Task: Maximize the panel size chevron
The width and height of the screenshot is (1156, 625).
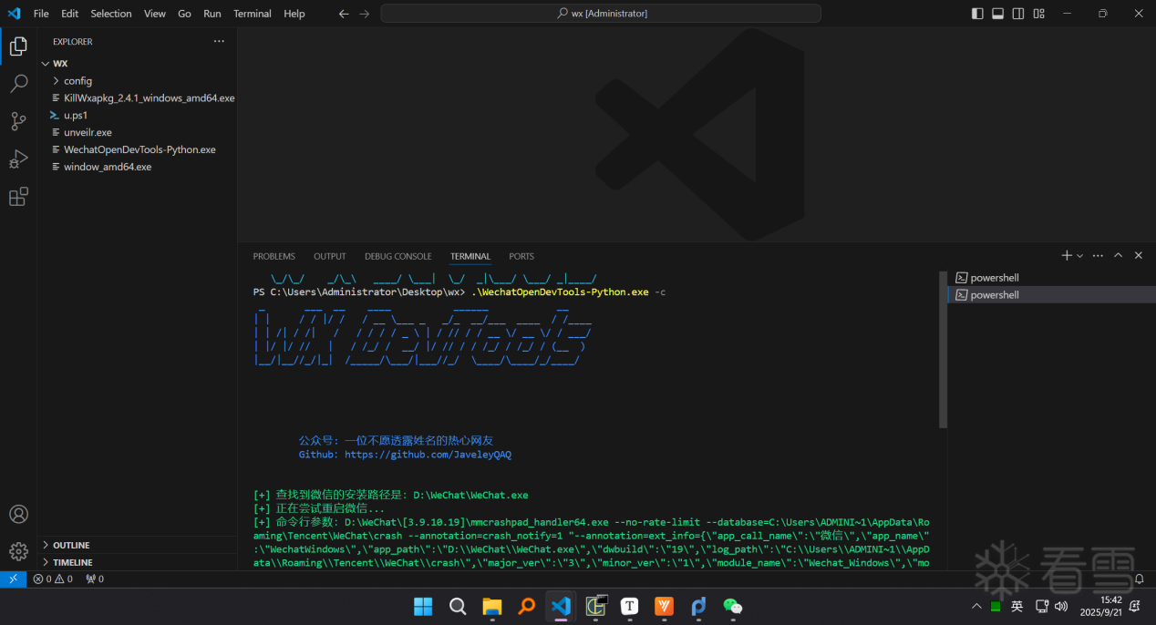Action: [1118, 256]
